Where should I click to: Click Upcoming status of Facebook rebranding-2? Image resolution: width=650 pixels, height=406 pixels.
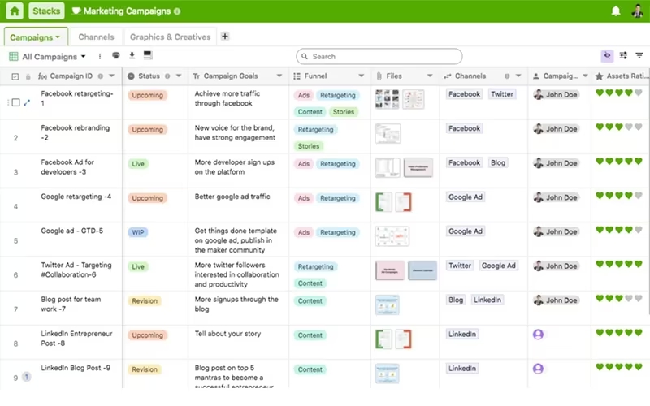point(148,130)
